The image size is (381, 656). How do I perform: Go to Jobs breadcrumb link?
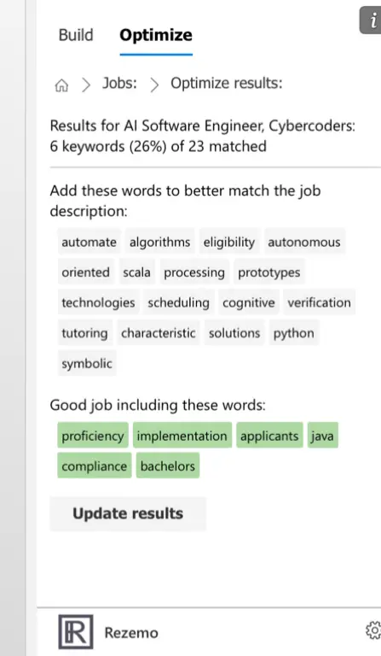click(120, 83)
